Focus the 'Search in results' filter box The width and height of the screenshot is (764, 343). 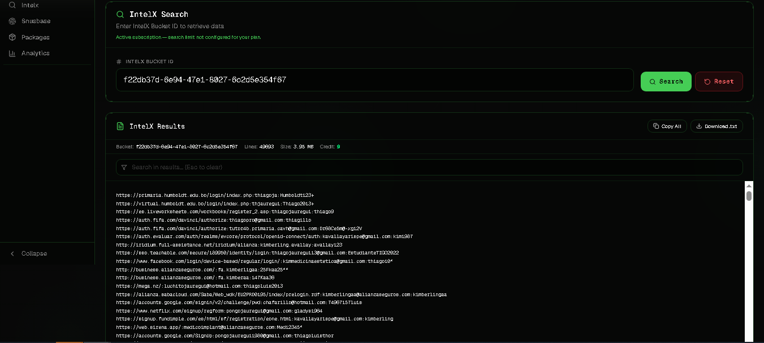(429, 167)
